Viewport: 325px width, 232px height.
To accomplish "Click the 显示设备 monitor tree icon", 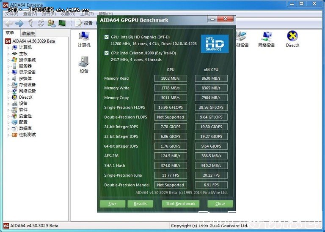I will (x=14, y=72).
